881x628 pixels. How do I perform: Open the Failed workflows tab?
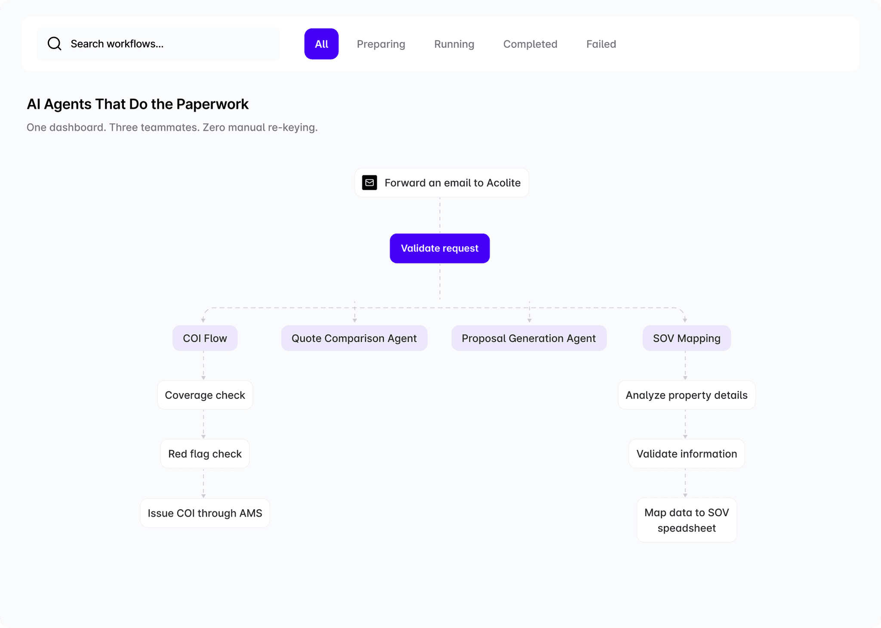point(601,44)
